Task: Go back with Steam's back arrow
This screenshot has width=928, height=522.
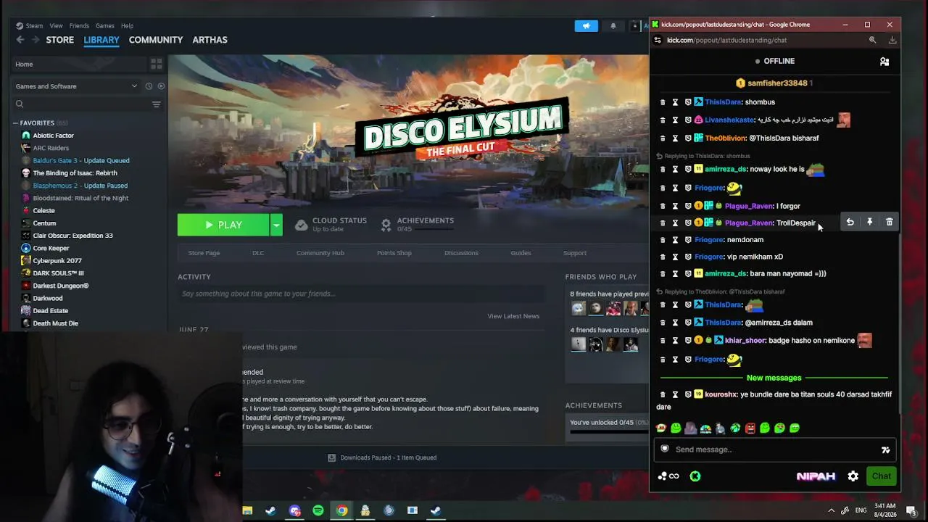Action: tap(20, 40)
